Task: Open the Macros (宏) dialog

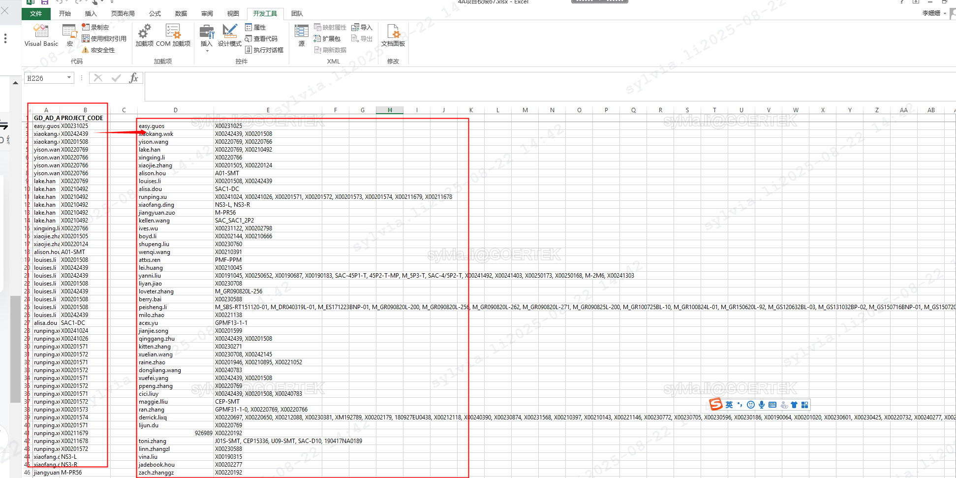Action: point(69,35)
